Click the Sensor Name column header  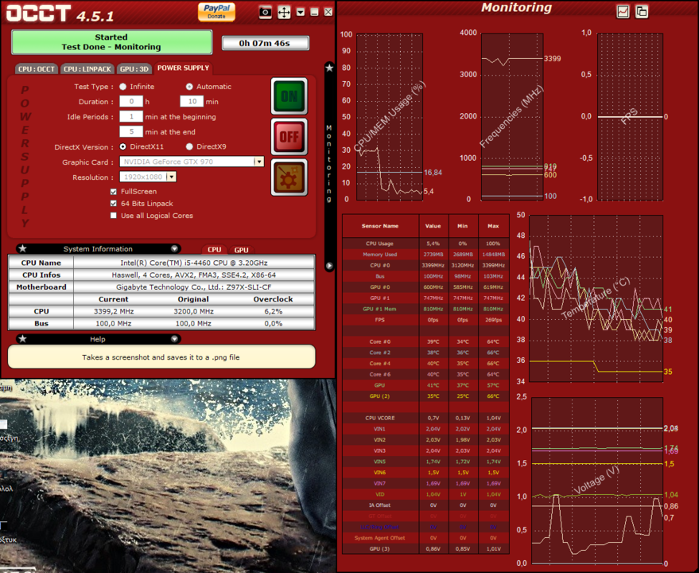click(x=380, y=226)
